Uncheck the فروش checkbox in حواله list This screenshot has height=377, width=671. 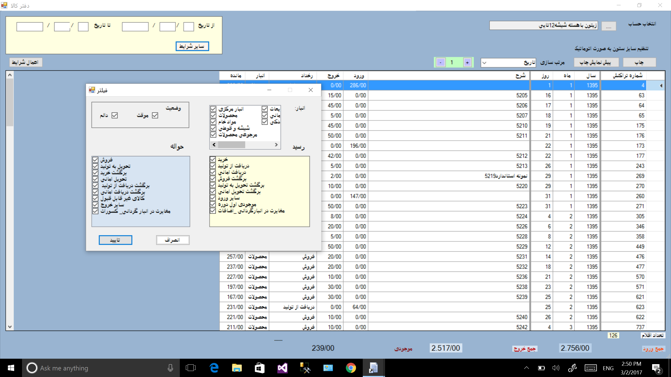95,160
